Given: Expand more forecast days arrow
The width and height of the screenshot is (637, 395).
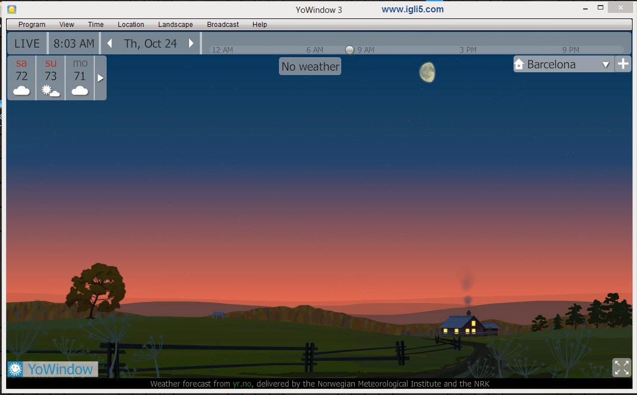Looking at the screenshot, I should coord(100,78).
